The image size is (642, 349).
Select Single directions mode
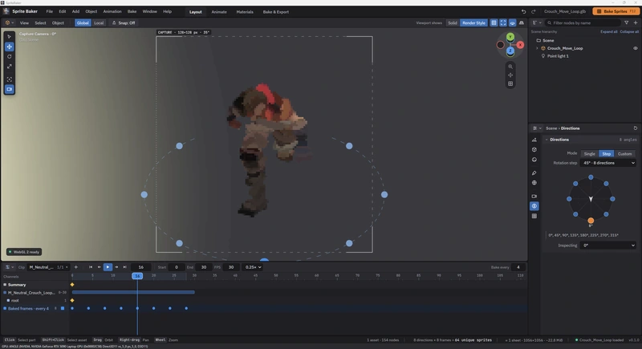[x=589, y=154]
